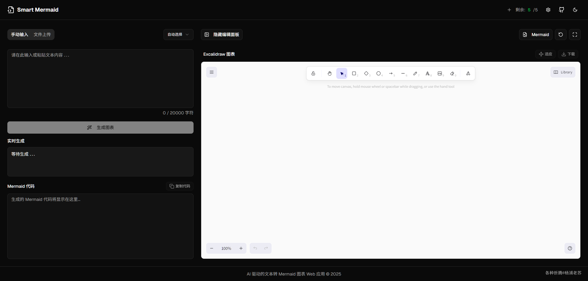Viewport: 588px width, 281px height.
Task: Click the reset rotate-arrow icon
Action: [x=561, y=35]
